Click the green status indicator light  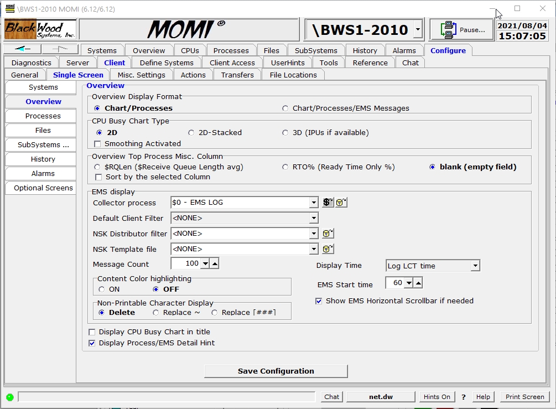pos(10,397)
